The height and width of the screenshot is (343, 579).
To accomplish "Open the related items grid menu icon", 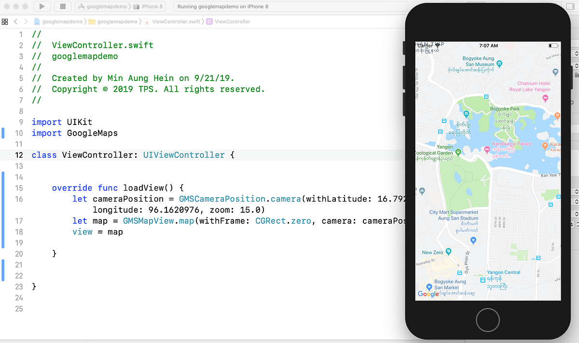I will click(5, 22).
